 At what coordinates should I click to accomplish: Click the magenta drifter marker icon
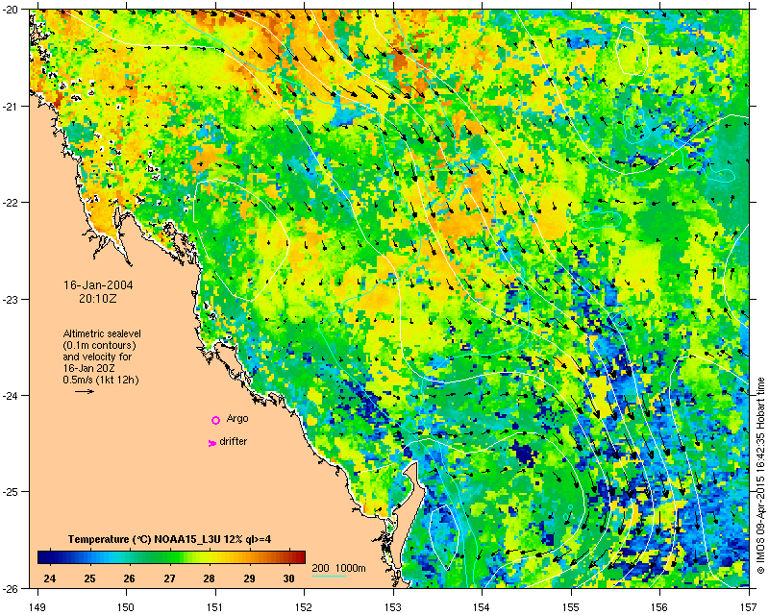211,443
